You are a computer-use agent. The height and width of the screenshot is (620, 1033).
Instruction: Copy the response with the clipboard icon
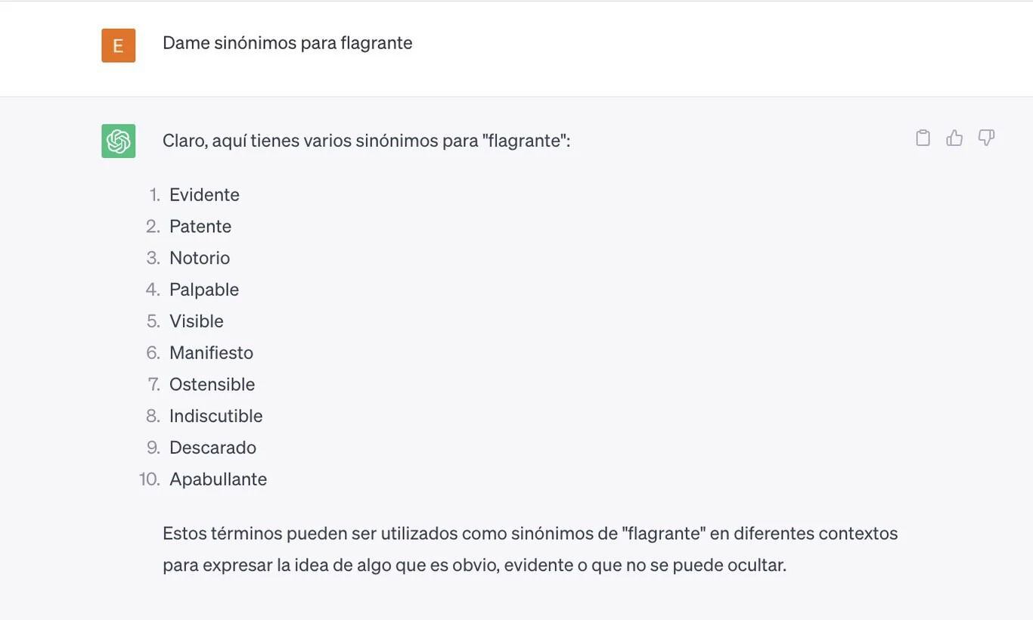click(x=923, y=138)
